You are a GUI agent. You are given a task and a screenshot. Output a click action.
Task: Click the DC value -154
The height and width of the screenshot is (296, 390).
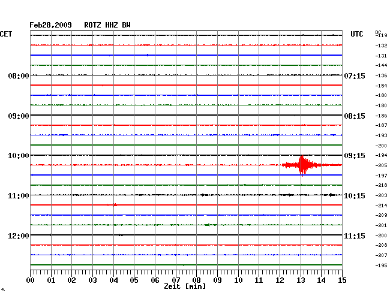point(381,86)
